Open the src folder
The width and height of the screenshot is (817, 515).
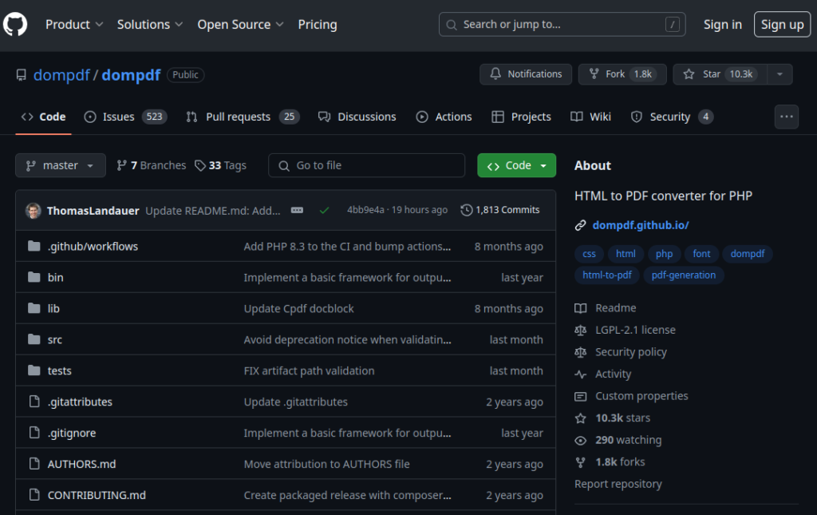(x=55, y=340)
